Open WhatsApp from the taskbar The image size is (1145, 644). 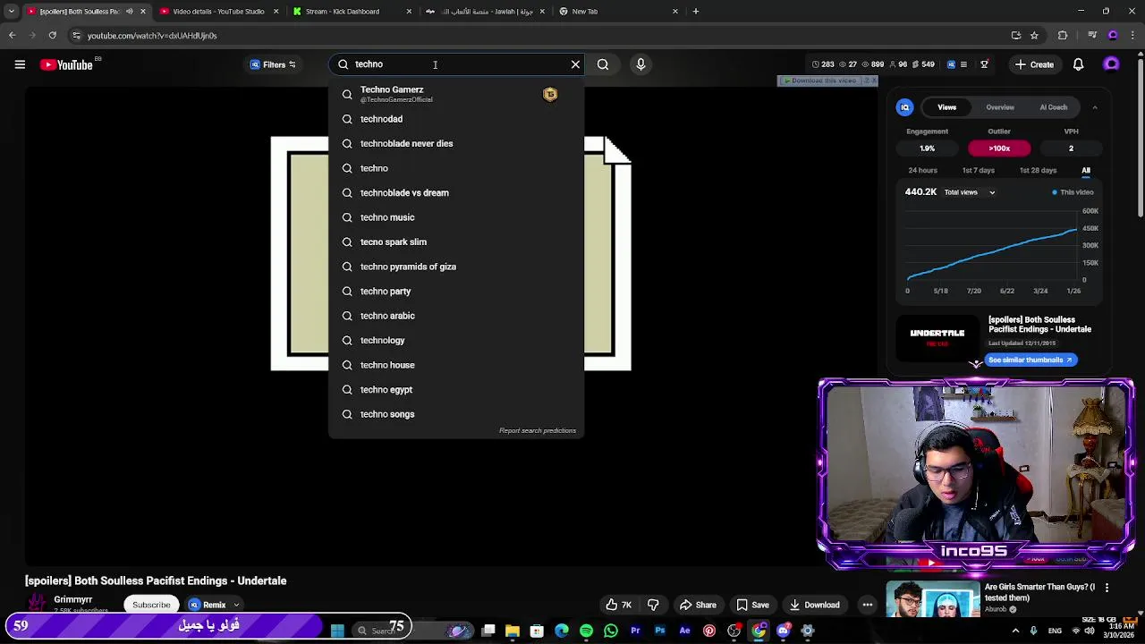pyautogui.click(x=611, y=631)
